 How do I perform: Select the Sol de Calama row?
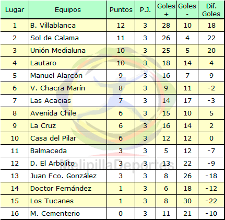coord(112,38)
